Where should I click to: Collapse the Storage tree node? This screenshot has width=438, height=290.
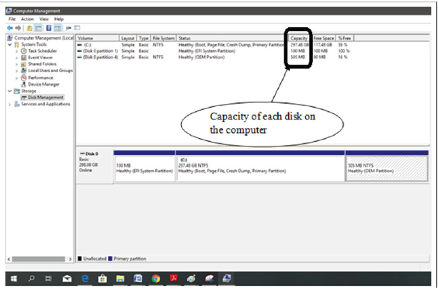tap(10, 91)
